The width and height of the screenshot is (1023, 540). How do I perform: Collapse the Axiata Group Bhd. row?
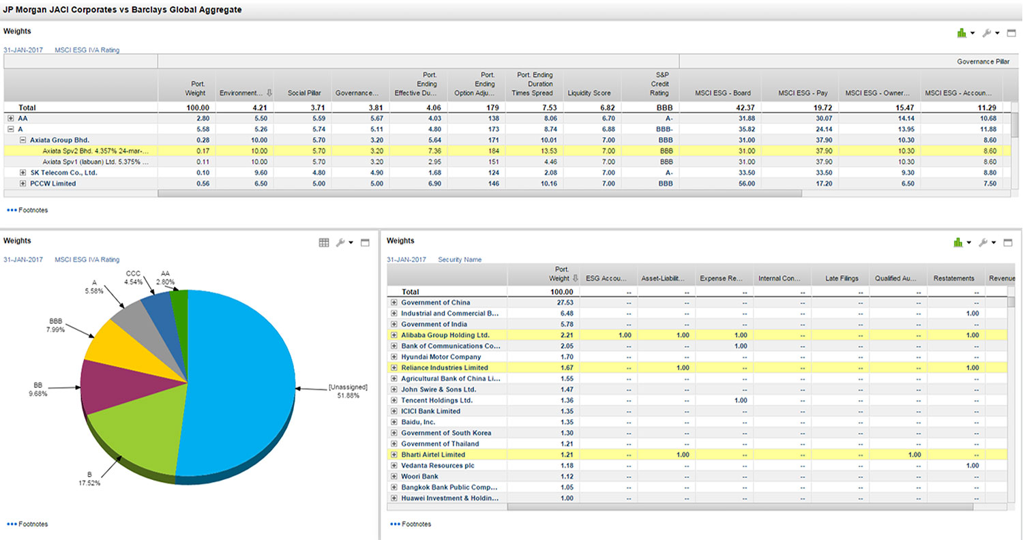click(x=23, y=140)
